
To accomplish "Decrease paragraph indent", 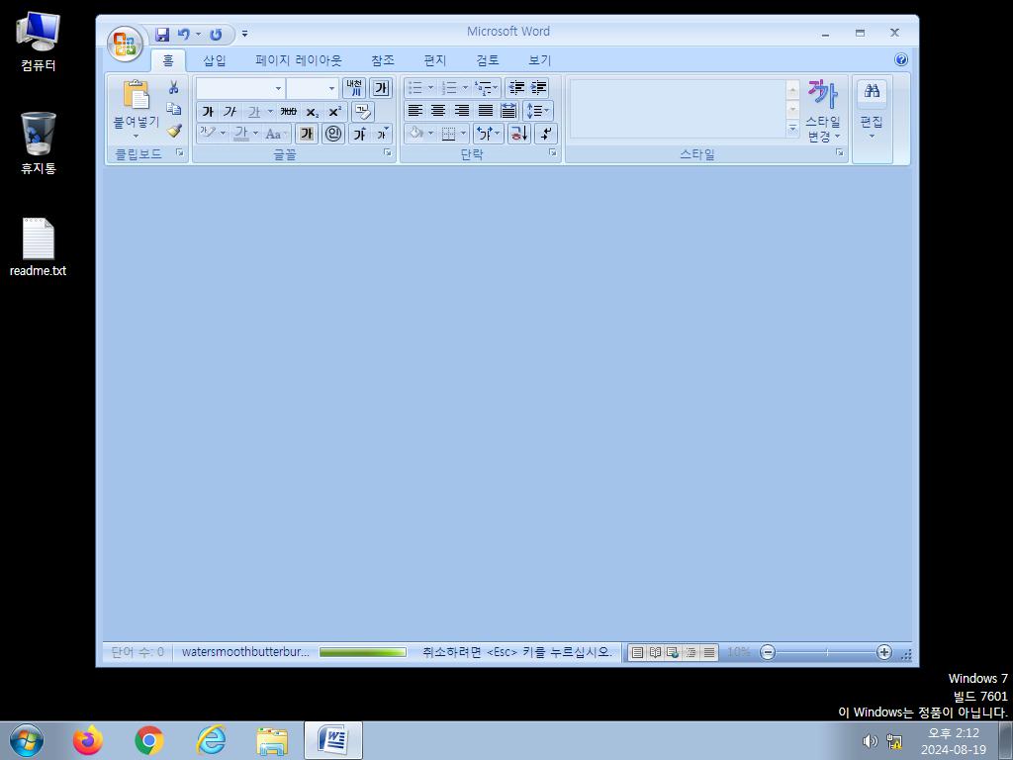I will point(515,87).
